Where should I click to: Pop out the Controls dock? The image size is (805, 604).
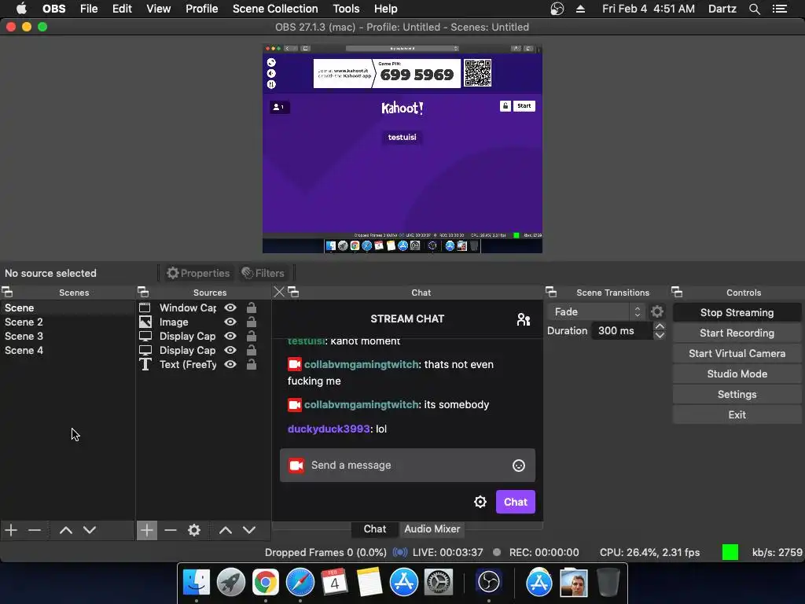pos(677,293)
